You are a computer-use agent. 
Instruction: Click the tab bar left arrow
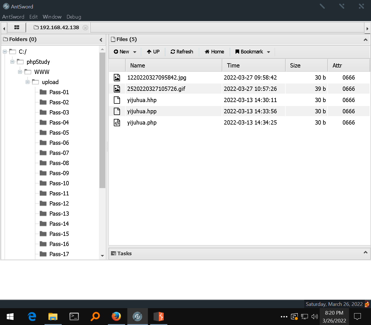[4, 28]
